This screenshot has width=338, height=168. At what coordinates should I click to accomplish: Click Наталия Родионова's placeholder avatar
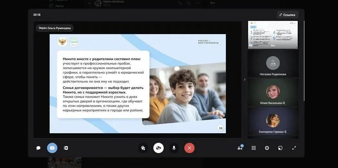[273, 63]
